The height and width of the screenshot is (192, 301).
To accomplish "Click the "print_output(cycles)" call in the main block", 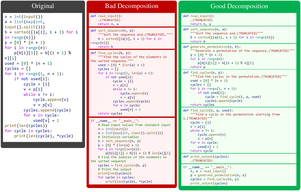I will pos(209,183).
